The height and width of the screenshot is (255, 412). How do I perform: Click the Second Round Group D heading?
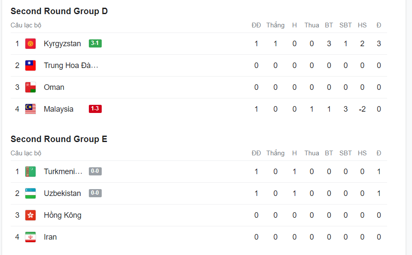[59, 11]
